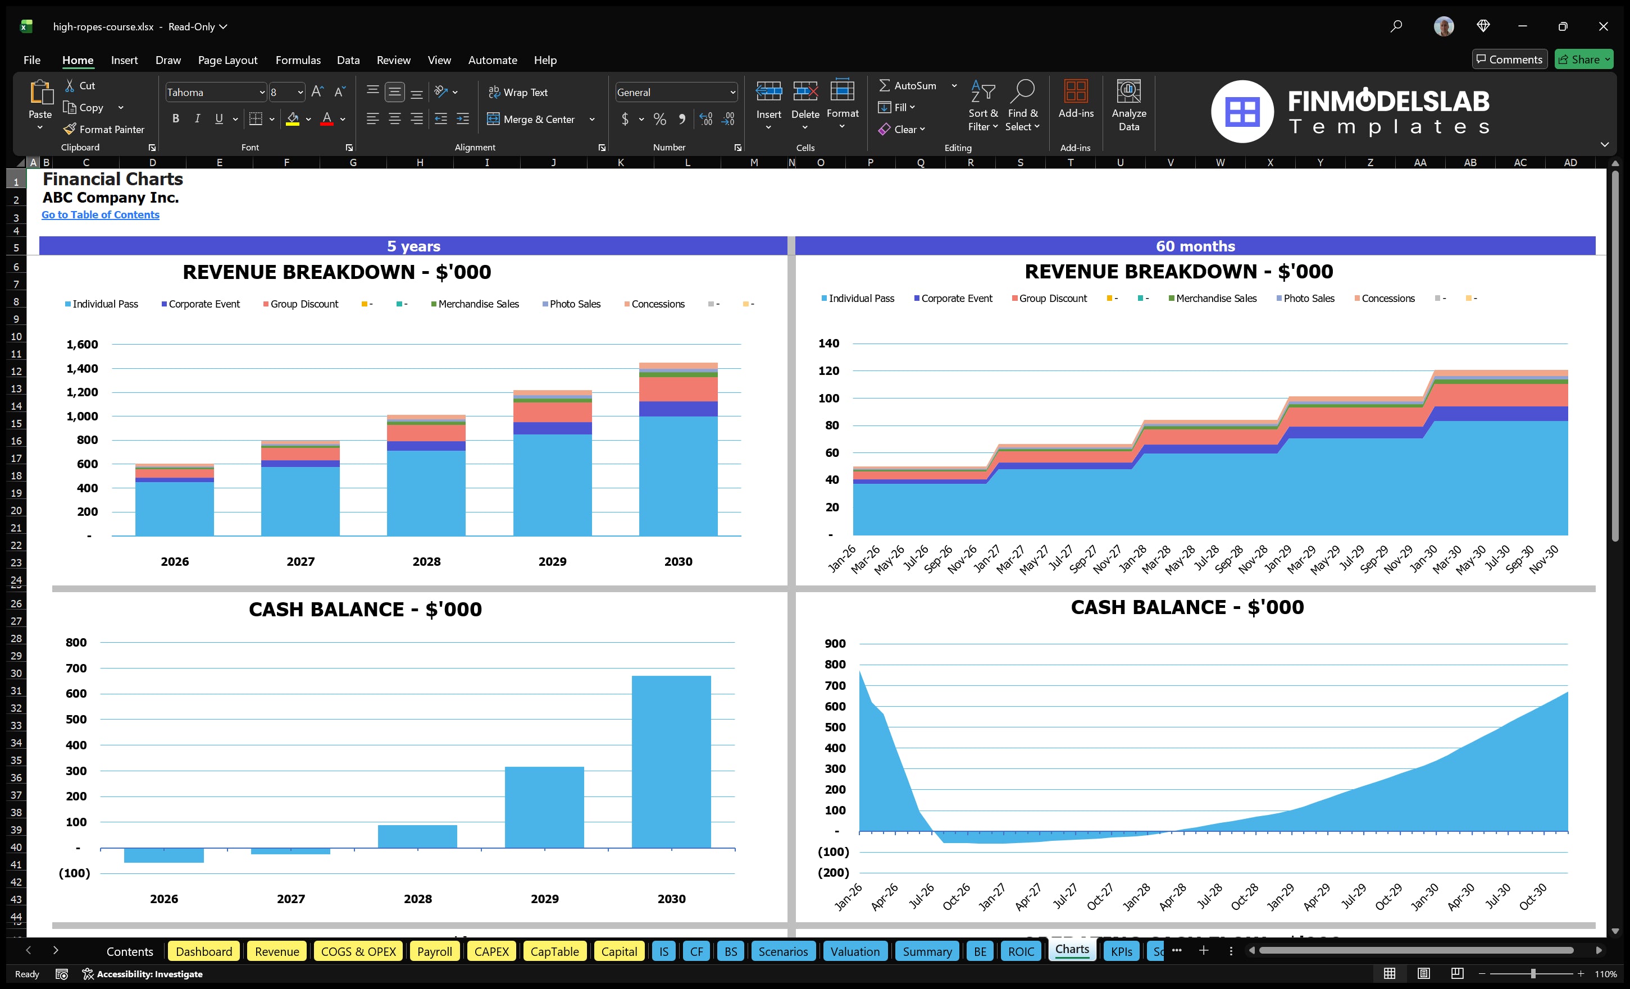The width and height of the screenshot is (1630, 989).
Task: Toggle bold formatting
Action: click(175, 119)
